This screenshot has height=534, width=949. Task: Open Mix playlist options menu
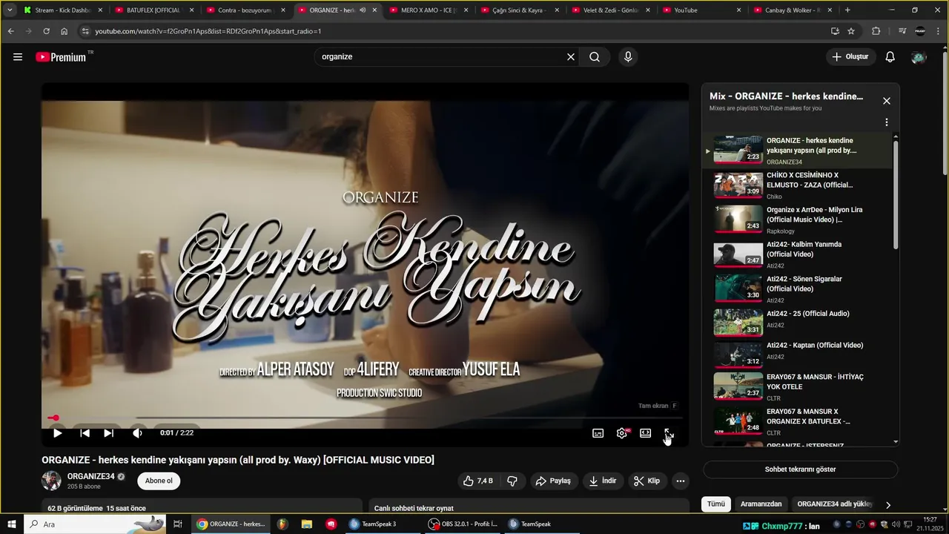[887, 122]
